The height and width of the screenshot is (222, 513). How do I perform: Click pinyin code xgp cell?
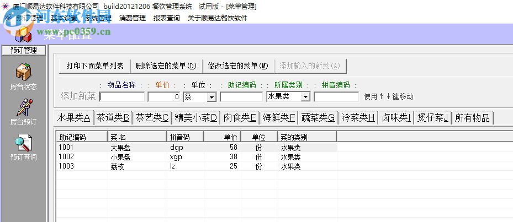click(176, 158)
